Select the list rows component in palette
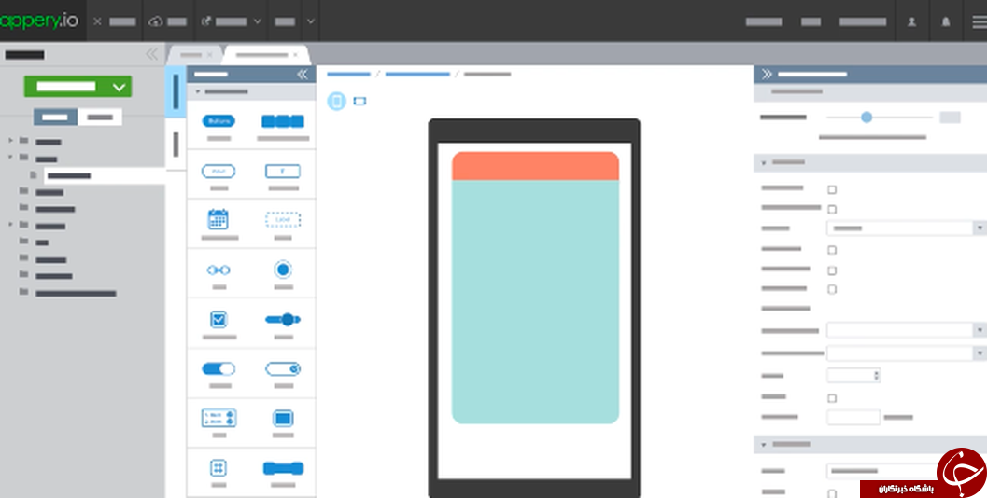The image size is (987, 498). point(219,418)
